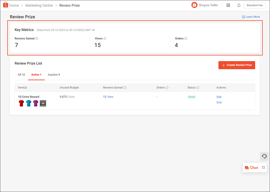Edit the 10 Coins Reward prize
The height and width of the screenshot is (192, 270).
(219, 97)
